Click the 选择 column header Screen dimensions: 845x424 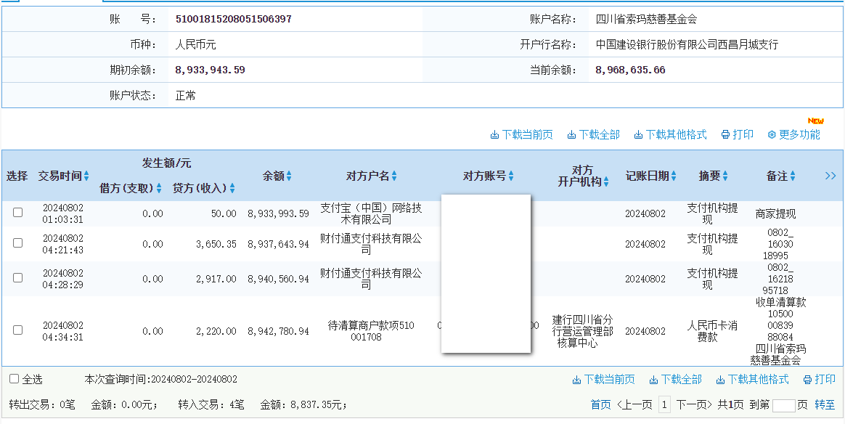[x=17, y=176]
